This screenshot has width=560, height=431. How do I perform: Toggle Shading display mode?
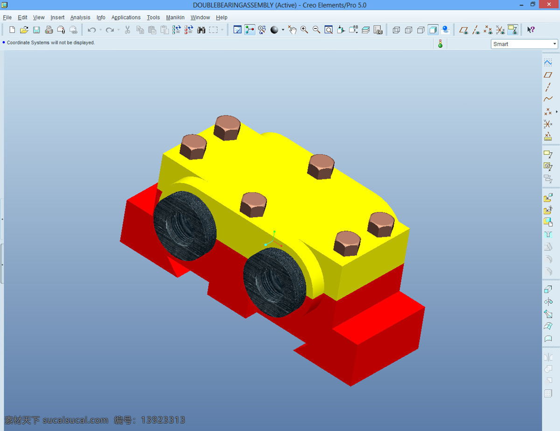[x=433, y=30]
